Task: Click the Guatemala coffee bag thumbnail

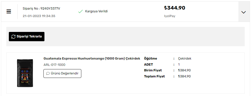Action: click(25, 73)
